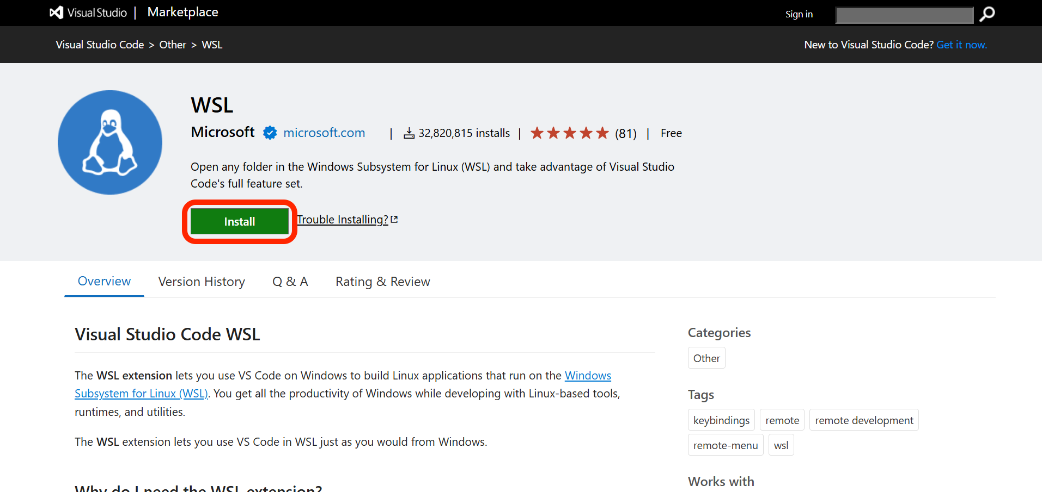Image resolution: width=1042 pixels, height=492 pixels.
Task: Switch to the Overview tab
Action: click(103, 281)
